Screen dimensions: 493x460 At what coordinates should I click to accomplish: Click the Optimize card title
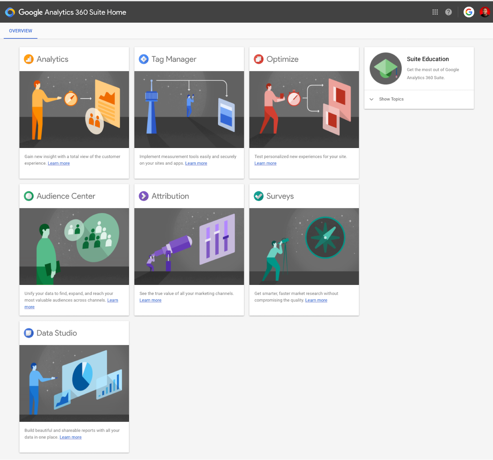pos(282,59)
